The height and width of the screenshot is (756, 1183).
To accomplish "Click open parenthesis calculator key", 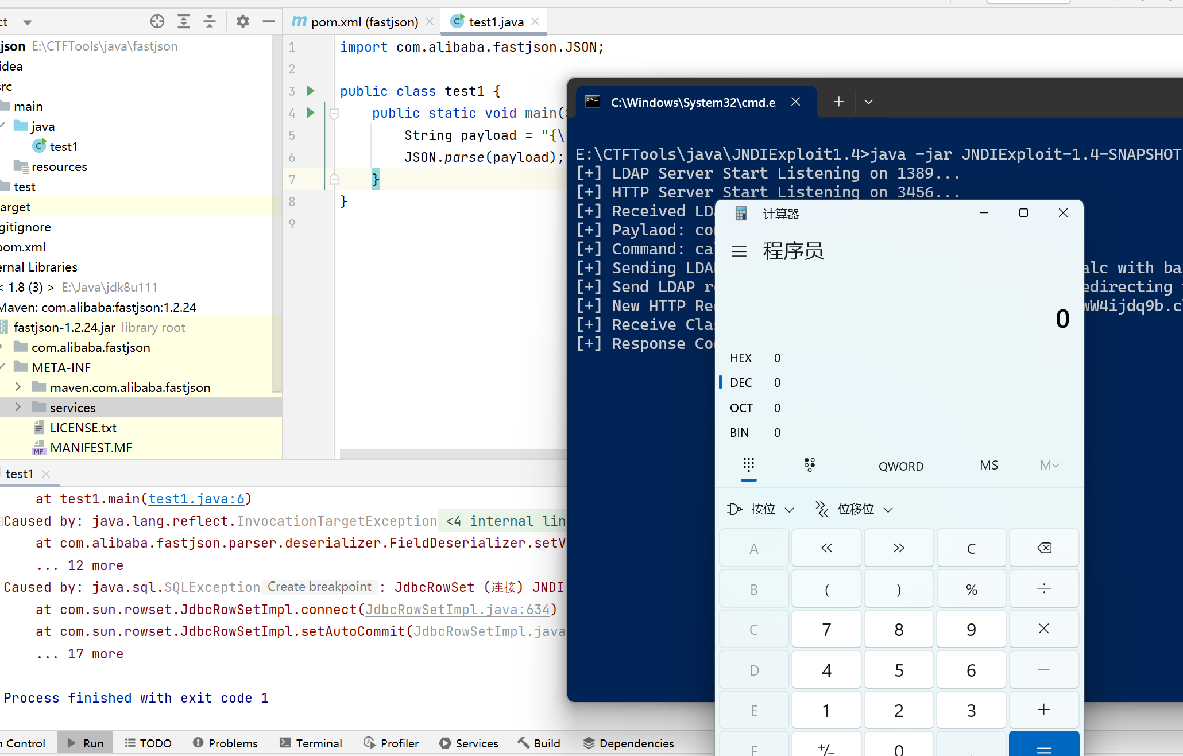I will tap(826, 589).
